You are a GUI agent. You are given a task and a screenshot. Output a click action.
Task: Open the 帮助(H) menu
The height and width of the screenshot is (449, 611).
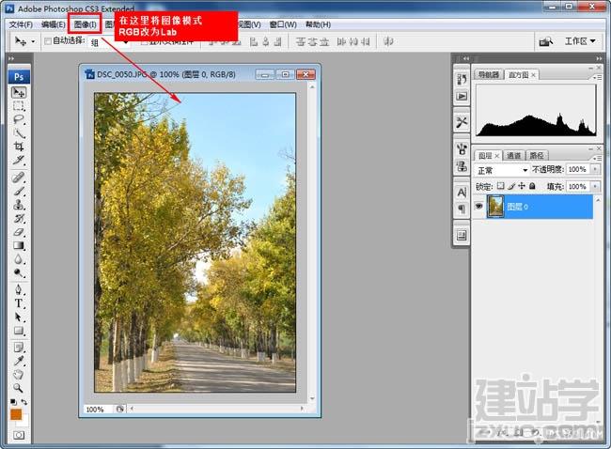[x=318, y=24]
